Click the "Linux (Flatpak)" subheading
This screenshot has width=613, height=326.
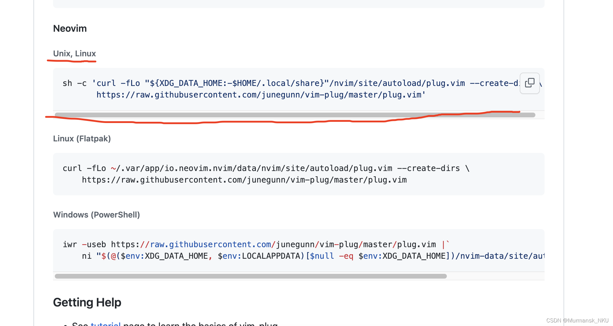pyautogui.click(x=82, y=139)
